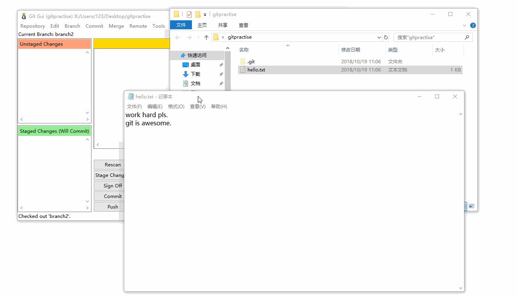This screenshot has width=518, height=296.
Task: Create new folder using quick access toolbar icon
Action: coord(198,14)
